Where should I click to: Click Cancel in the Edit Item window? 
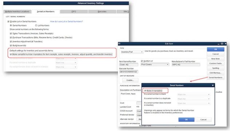215,54
